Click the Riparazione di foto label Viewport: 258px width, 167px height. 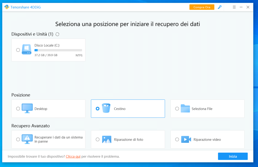pos(128,140)
